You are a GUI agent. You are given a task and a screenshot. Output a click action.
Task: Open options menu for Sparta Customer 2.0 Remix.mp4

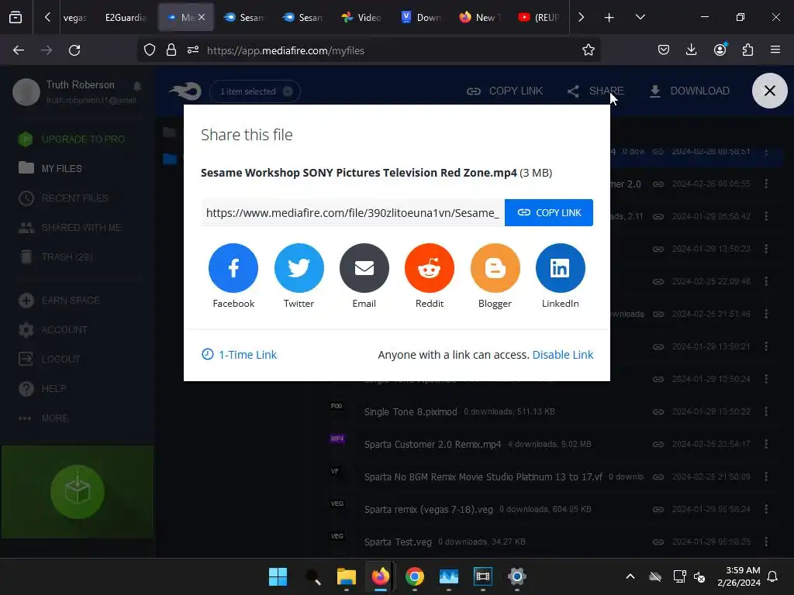click(766, 444)
